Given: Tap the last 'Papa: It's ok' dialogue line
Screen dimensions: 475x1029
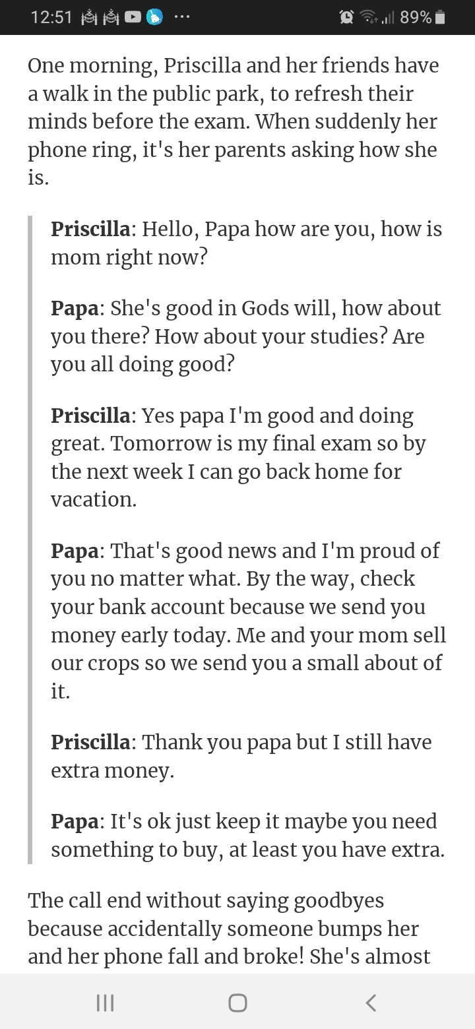Looking at the screenshot, I should (247, 835).
